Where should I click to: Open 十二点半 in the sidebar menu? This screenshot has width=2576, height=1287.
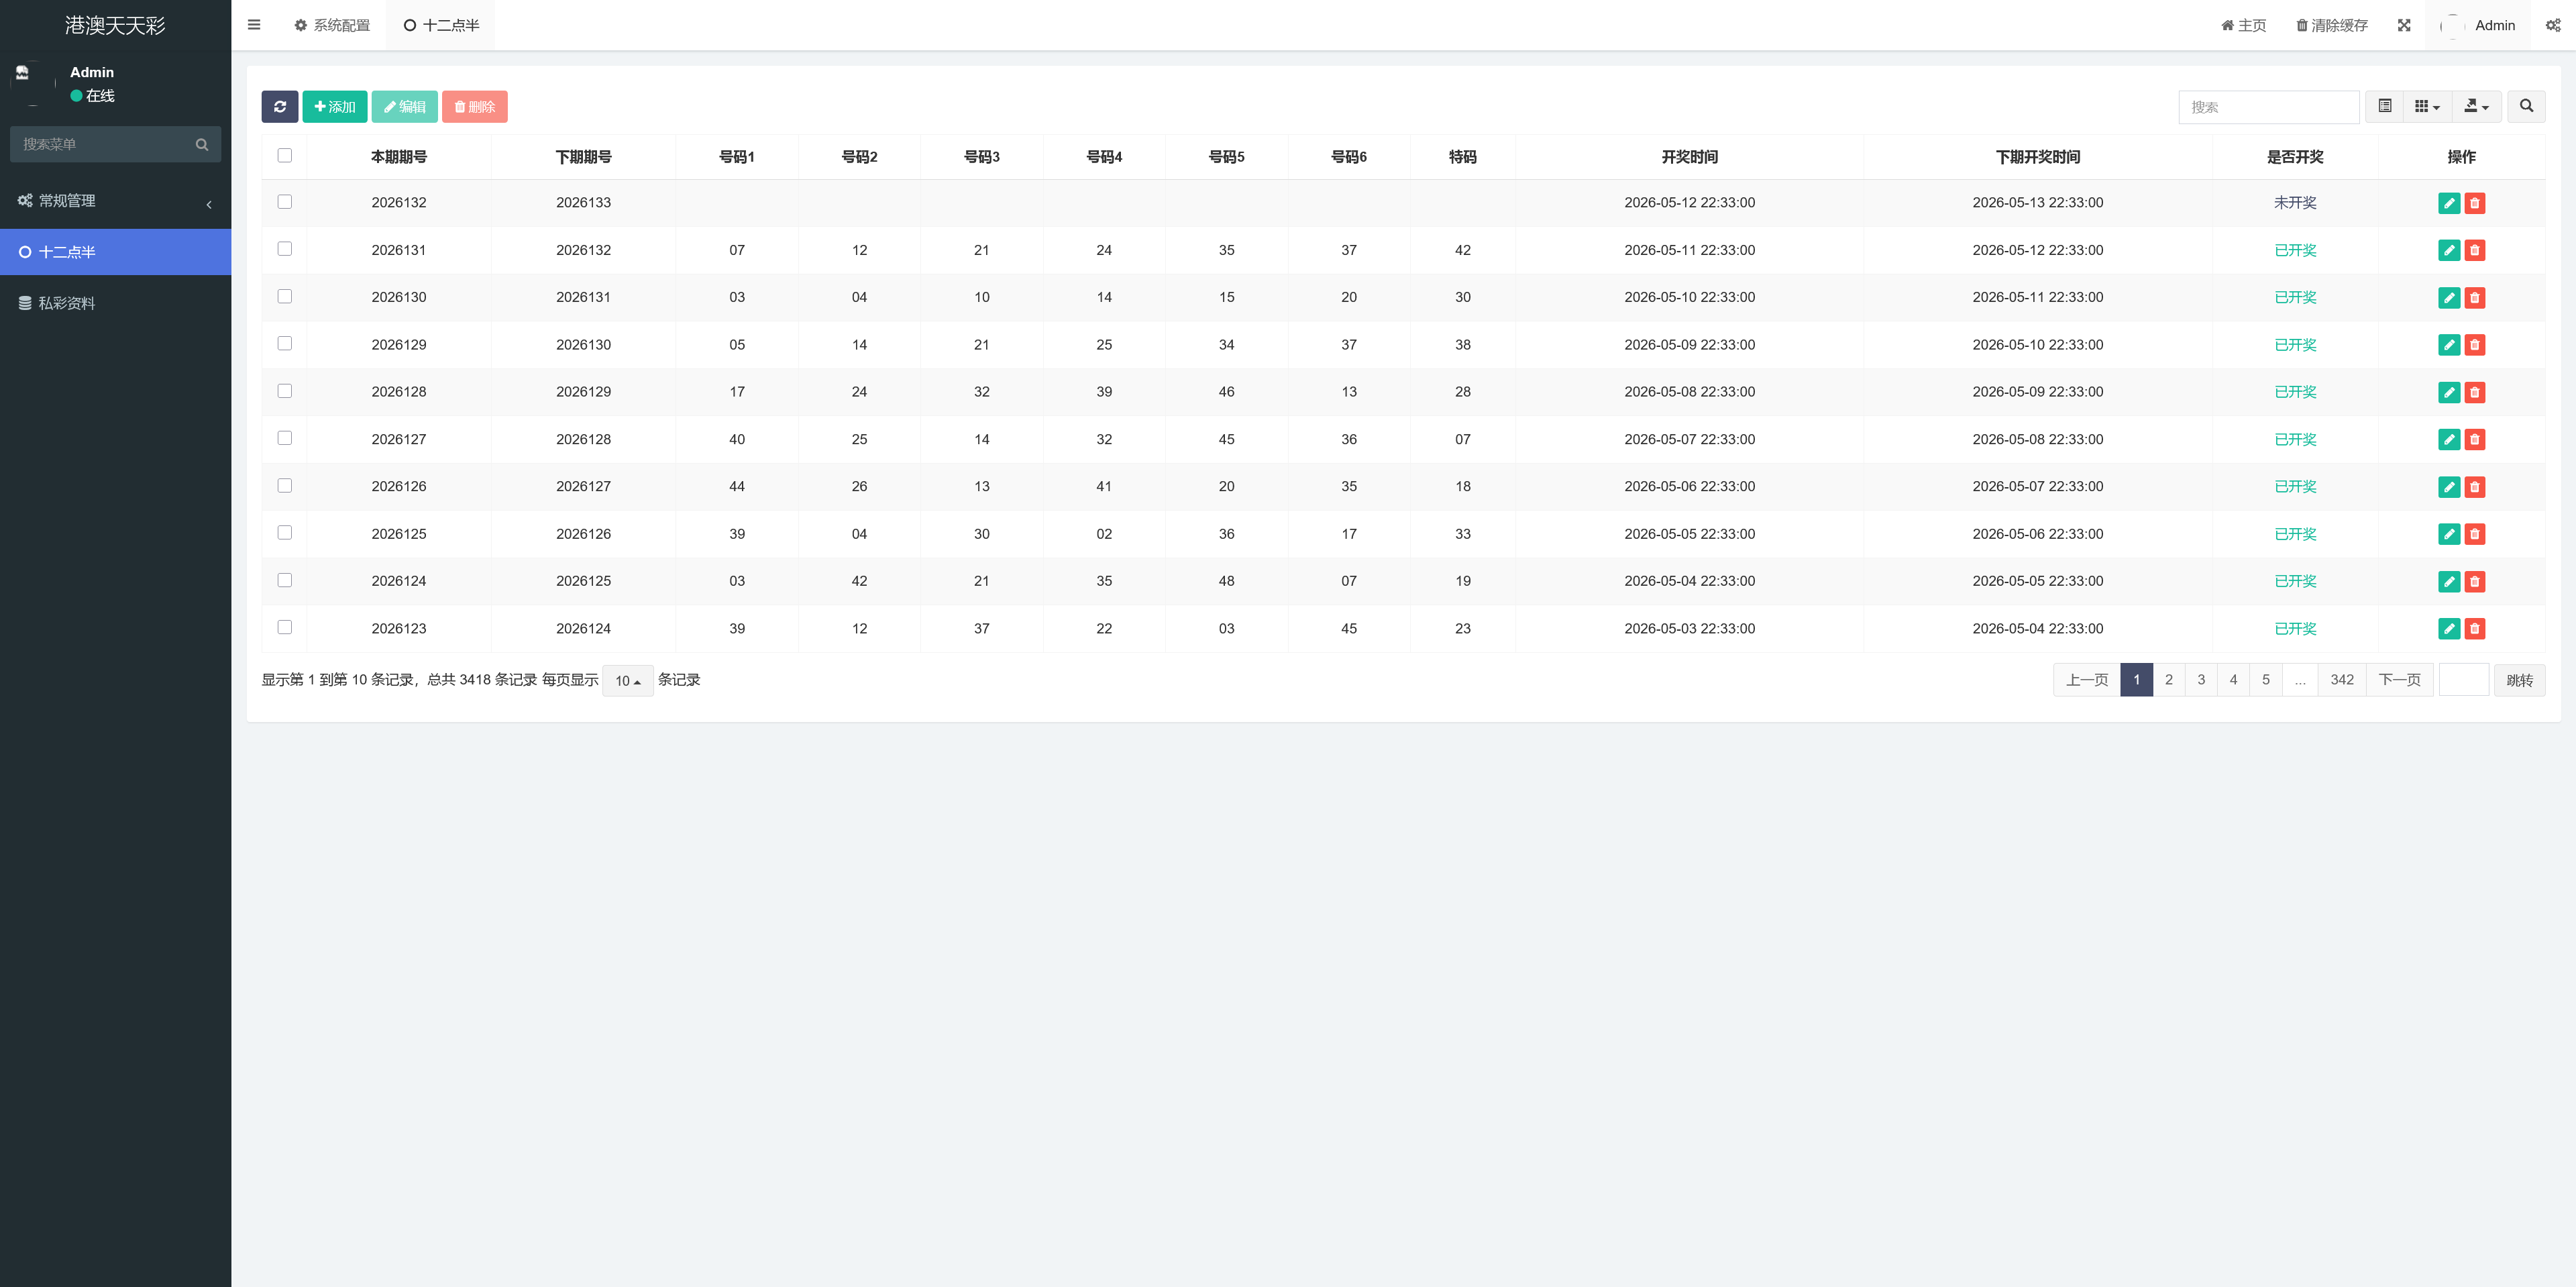pos(115,252)
